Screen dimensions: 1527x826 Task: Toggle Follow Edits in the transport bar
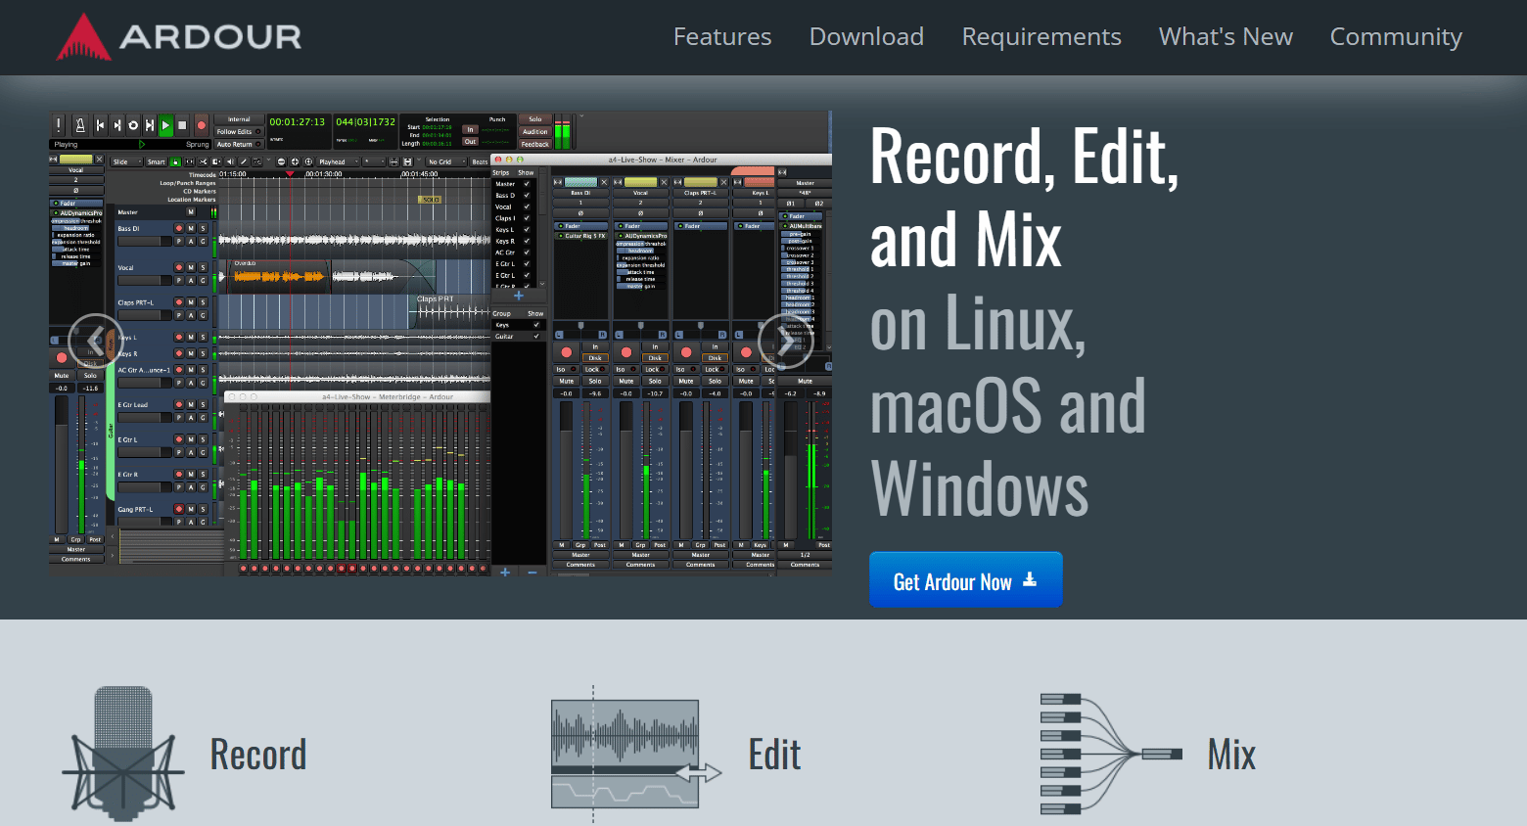click(x=239, y=131)
